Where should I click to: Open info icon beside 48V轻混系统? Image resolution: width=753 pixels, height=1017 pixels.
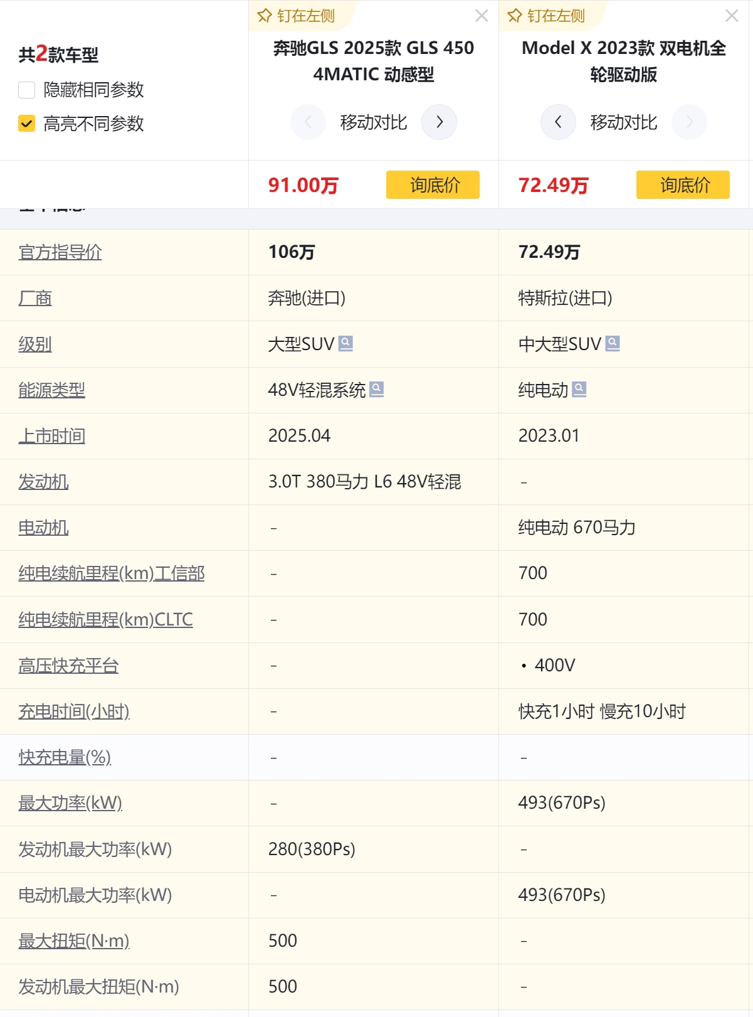(377, 390)
